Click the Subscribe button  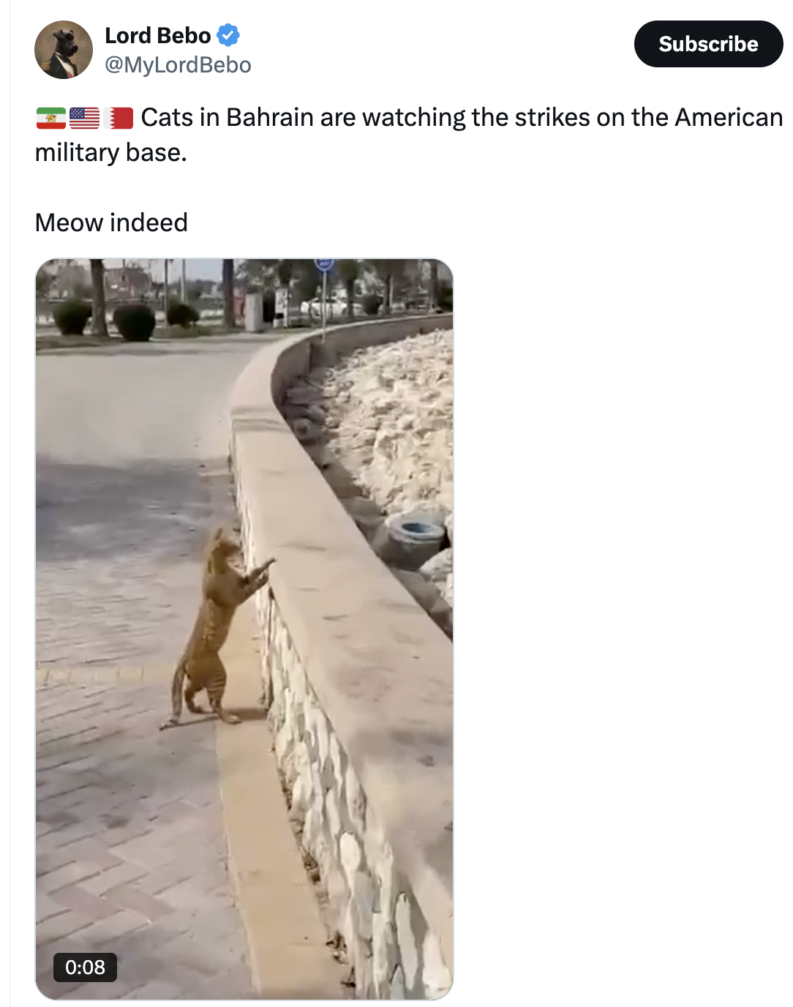[x=708, y=44]
